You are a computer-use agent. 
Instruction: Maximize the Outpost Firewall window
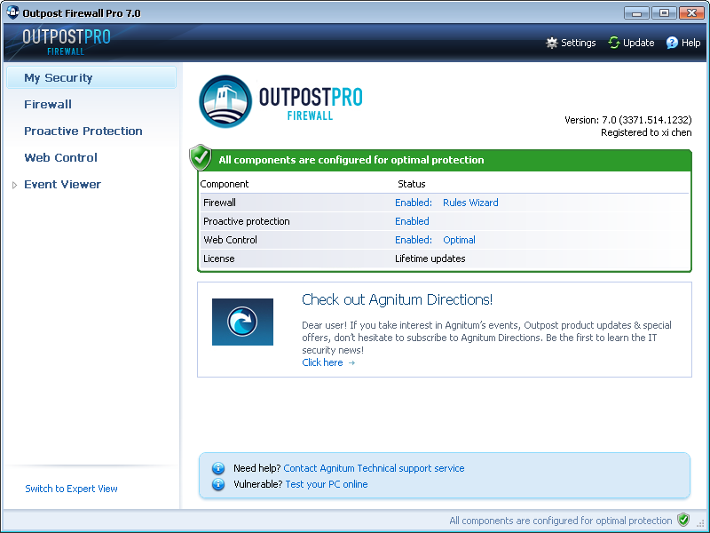point(664,12)
